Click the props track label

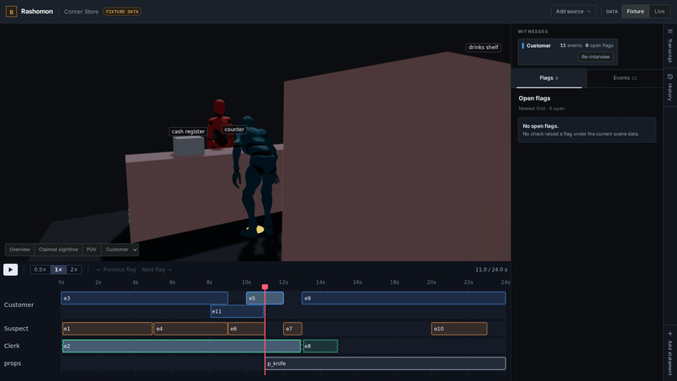coord(12,363)
